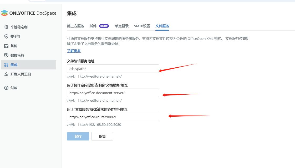Click example text http://192.168.50.100:5080

pos(100,124)
